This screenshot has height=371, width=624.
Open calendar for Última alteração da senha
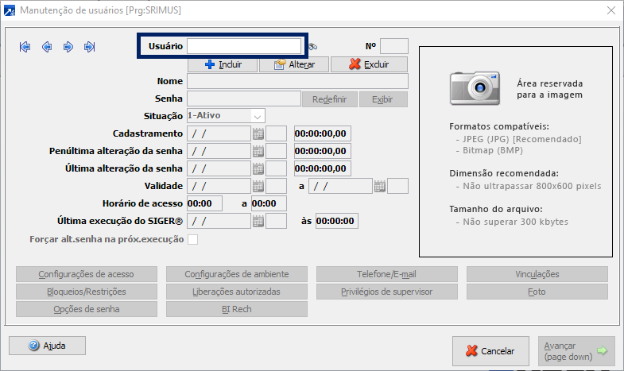[x=258, y=168]
